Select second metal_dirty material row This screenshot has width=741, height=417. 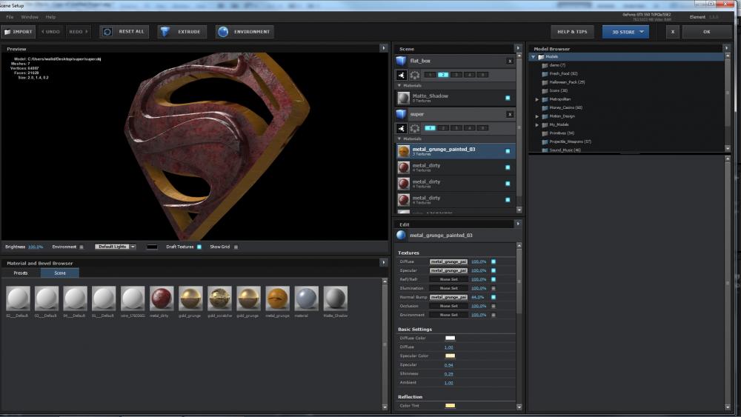tap(455, 184)
